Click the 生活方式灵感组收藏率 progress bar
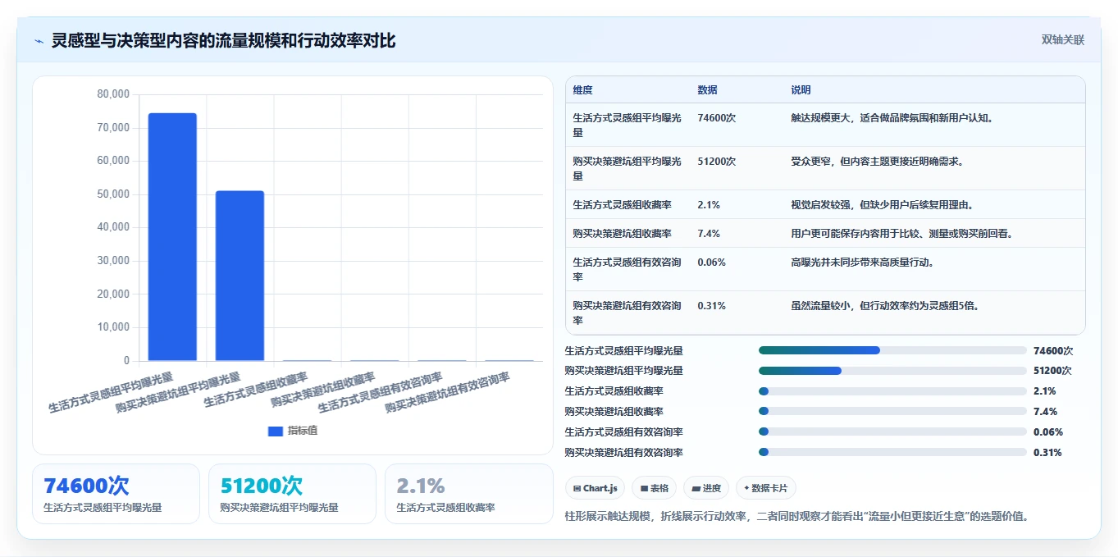Image resolution: width=1118 pixels, height=557 pixels. (x=892, y=391)
